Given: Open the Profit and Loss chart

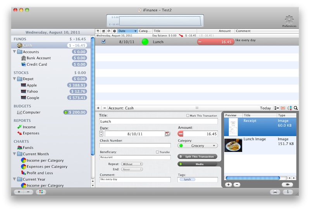Looking at the screenshot, I should 40,173.
